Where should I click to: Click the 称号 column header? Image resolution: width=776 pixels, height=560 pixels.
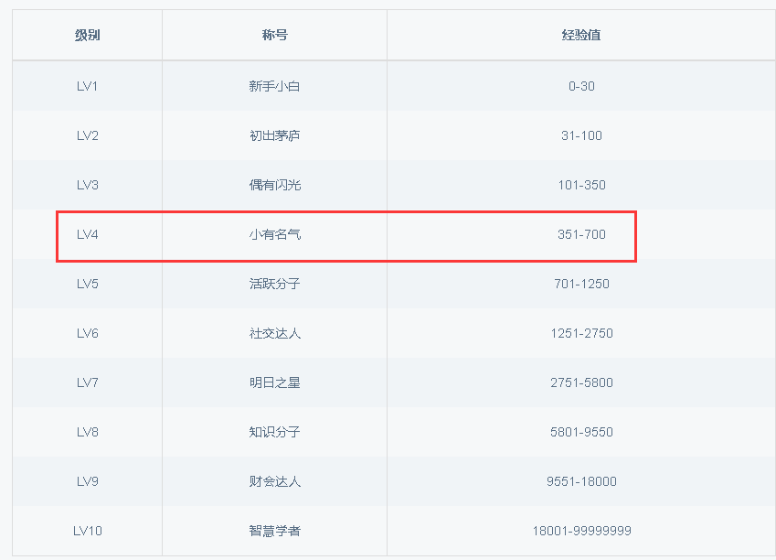point(274,36)
